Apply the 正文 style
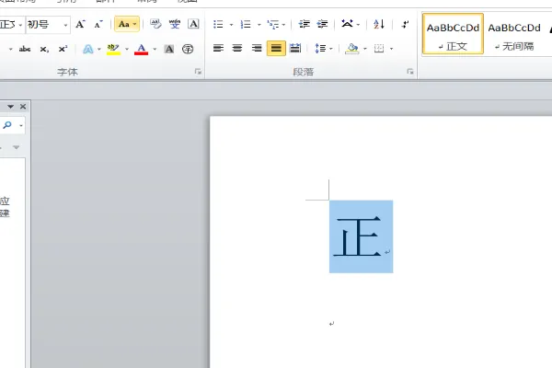Image resolution: width=552 pixels, height=368 pixels. 453,33
